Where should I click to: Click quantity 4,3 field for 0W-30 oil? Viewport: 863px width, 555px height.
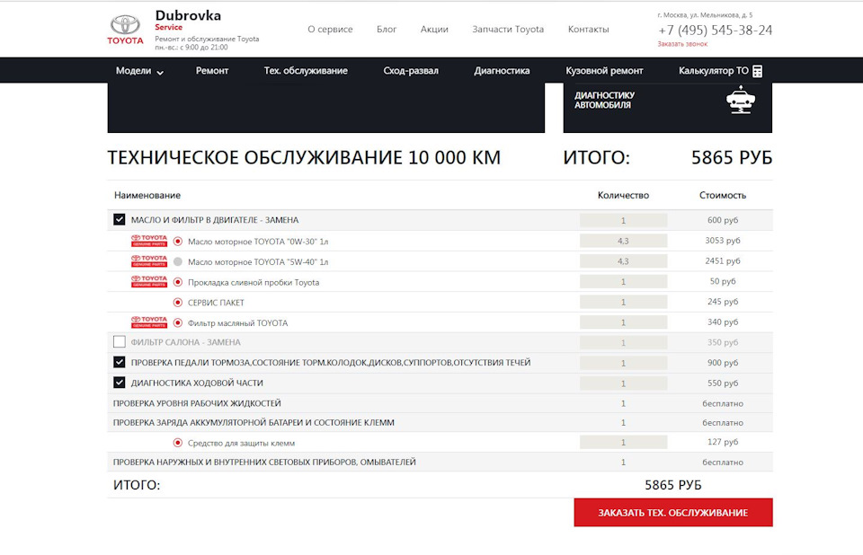pos(623,241)
